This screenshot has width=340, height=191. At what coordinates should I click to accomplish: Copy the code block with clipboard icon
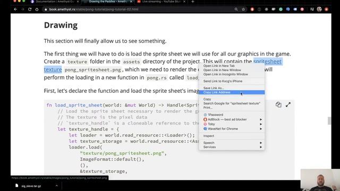coord(278,105)
